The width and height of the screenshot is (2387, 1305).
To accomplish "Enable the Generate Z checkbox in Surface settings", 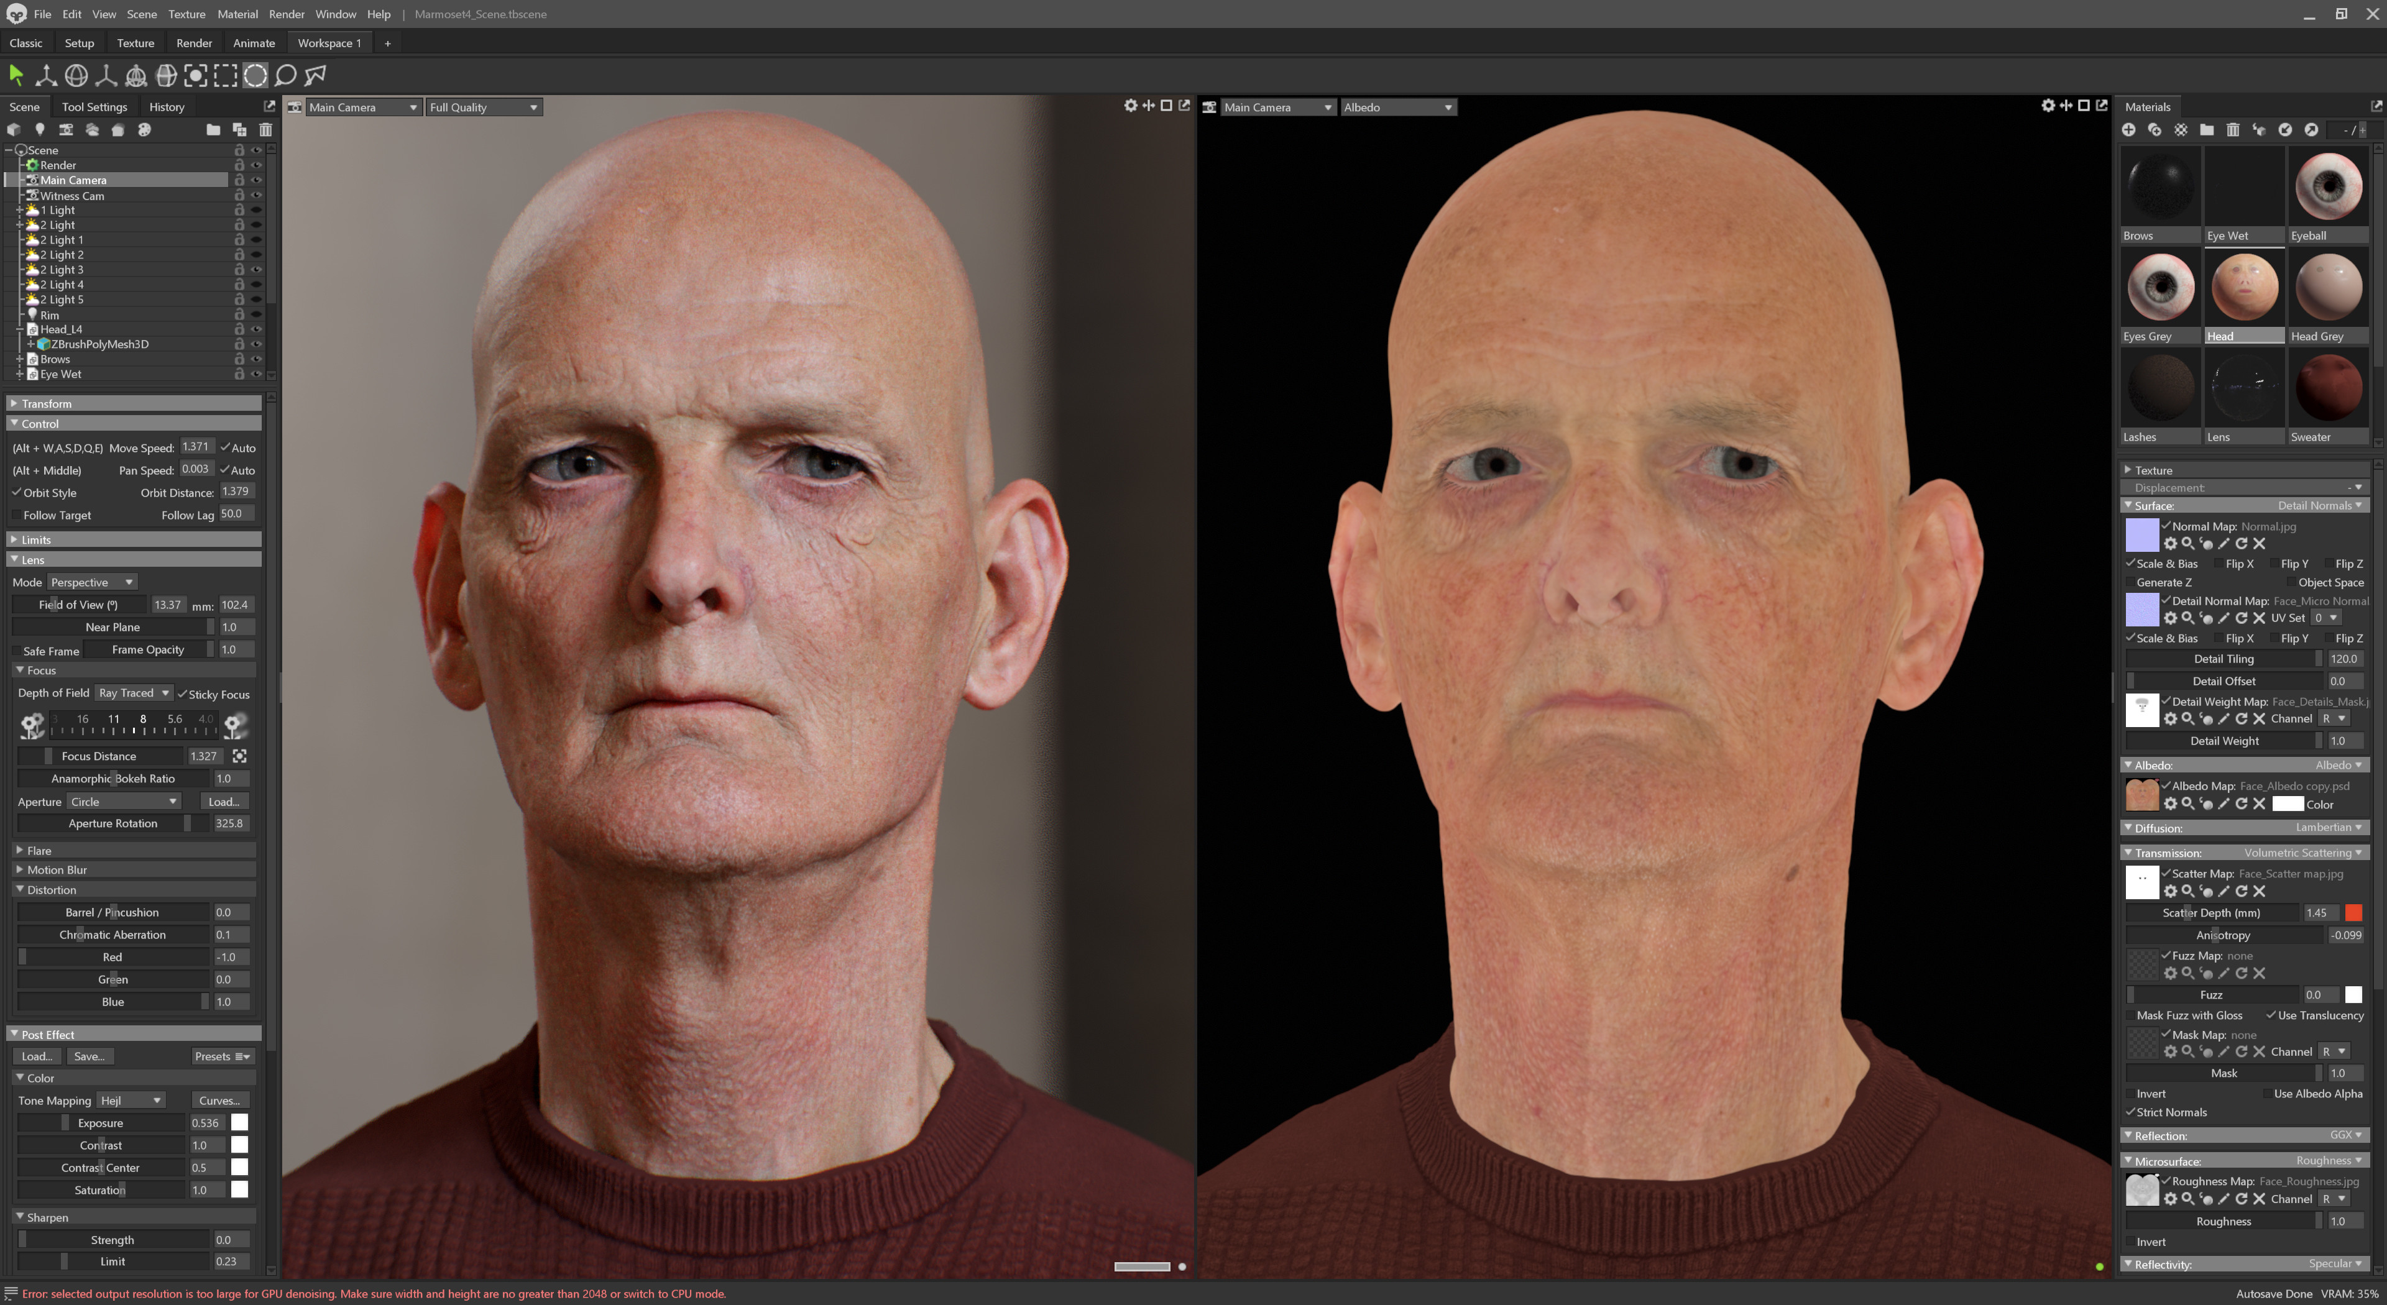I will (x=2132, y=582).
